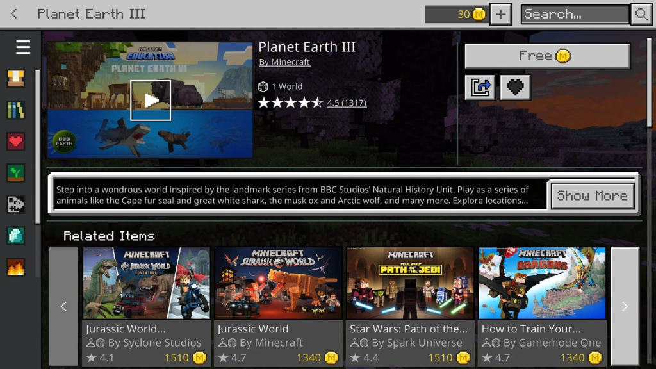
Task: Open the hamburger sidebar menu
Action: (23, 47)
